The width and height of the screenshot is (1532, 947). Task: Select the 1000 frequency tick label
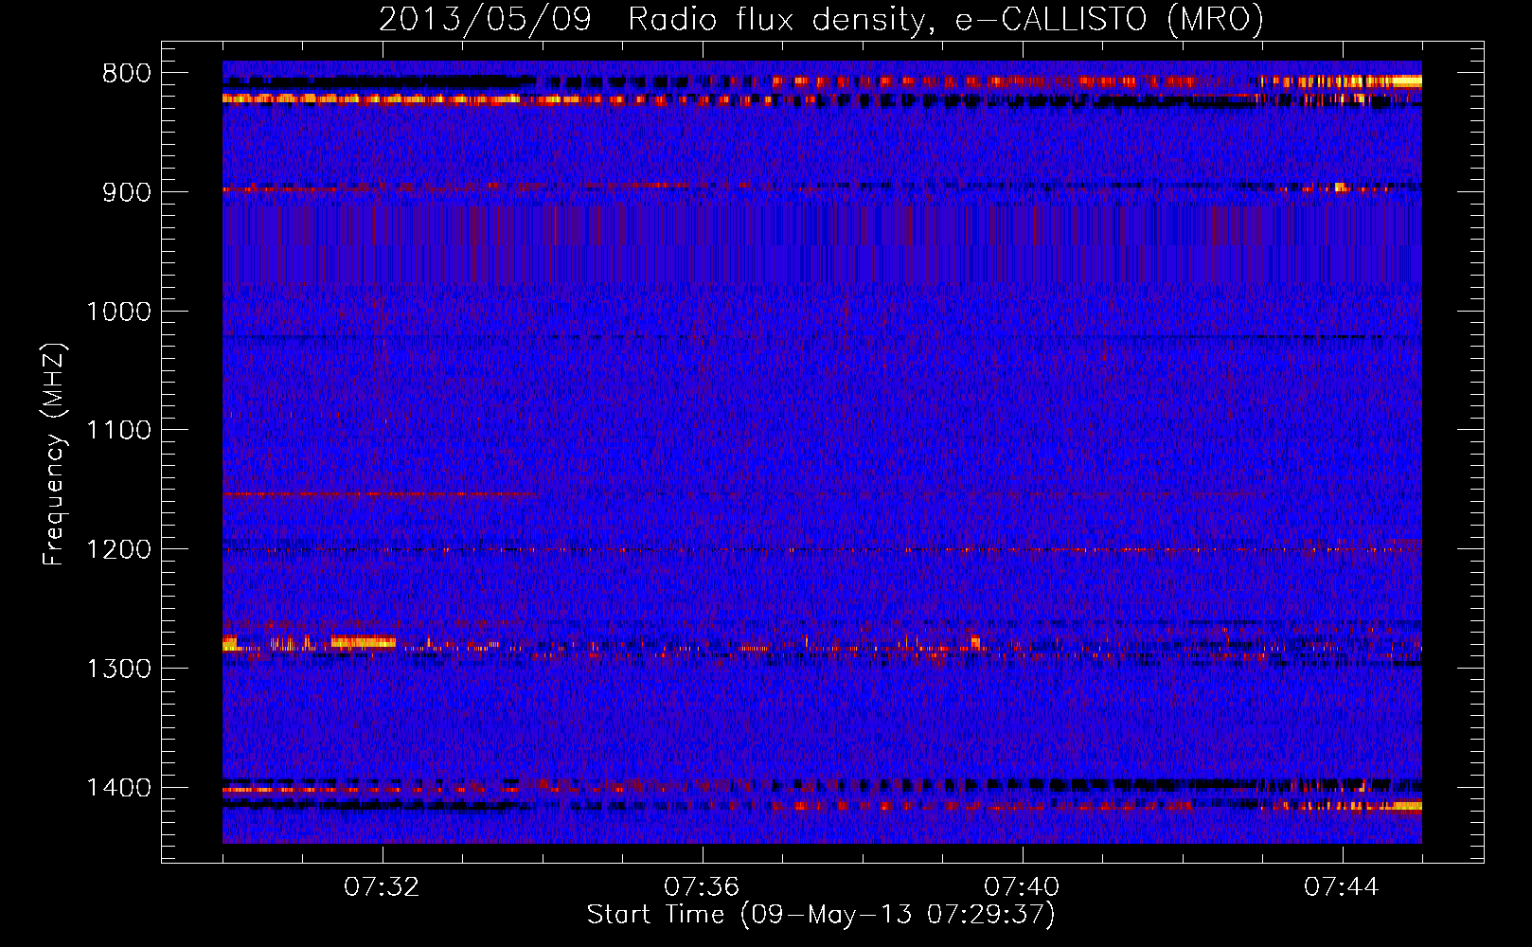click(118, 312)
